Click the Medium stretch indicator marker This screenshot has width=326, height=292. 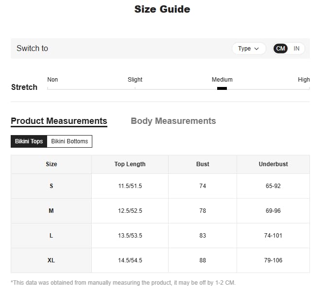[x=222, y=88]
